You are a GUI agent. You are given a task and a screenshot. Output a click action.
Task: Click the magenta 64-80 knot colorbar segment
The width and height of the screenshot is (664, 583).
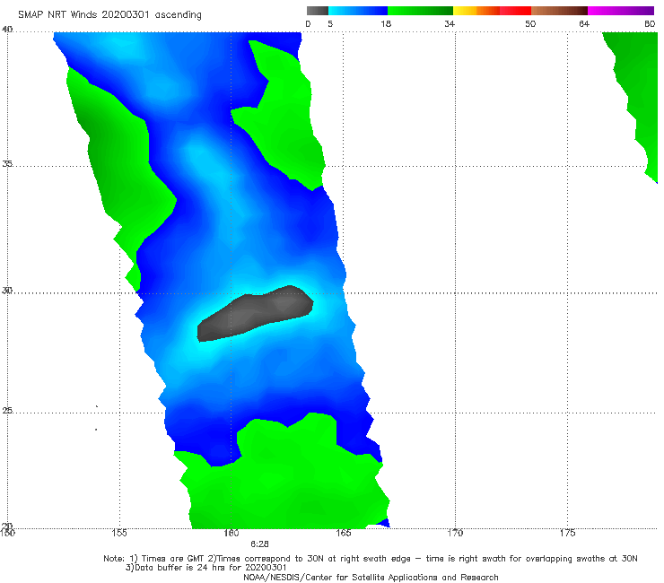(x=621, y=11)
